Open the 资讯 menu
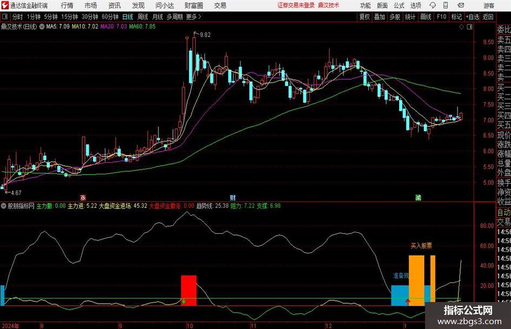 pos(115,5)
